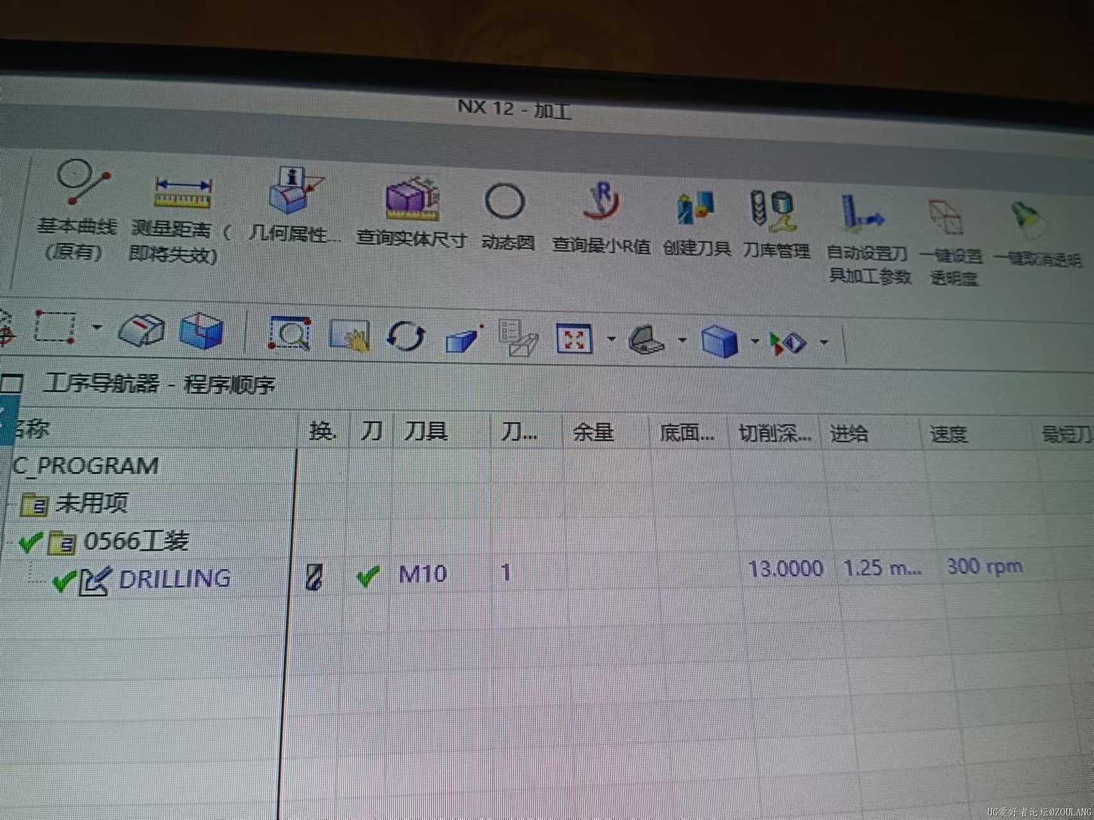
Task: Click the 余量 column header
Action: pyautogui.click(x=593, y=433)
